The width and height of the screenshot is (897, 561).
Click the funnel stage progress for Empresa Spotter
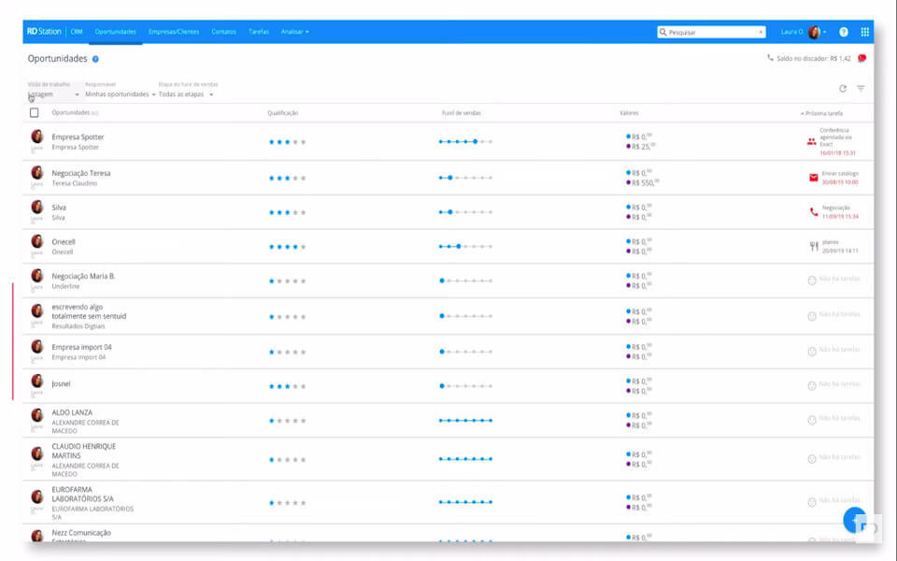point(465,141)
